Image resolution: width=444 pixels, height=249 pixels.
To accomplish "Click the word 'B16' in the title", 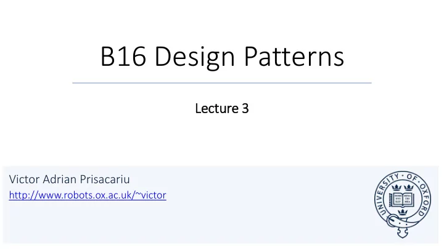I will point(123,56).
